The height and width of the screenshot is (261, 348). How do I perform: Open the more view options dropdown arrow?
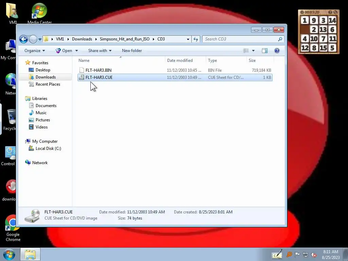point(253,51)
